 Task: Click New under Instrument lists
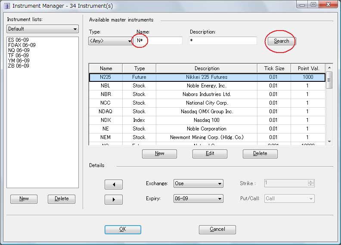pyautogui.click(x=24, y=199)
